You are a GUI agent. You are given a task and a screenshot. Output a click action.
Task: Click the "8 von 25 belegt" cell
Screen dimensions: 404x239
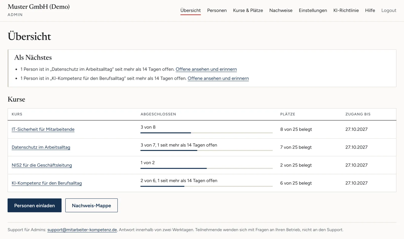pos(296,129)
